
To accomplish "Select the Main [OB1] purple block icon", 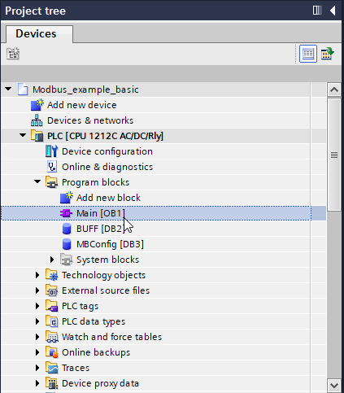I will pyautogui.click(x=66, y=213).
